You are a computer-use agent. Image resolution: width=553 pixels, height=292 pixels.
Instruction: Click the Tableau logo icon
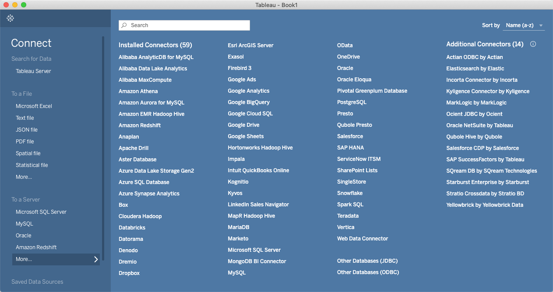click(x=11, y=18)
